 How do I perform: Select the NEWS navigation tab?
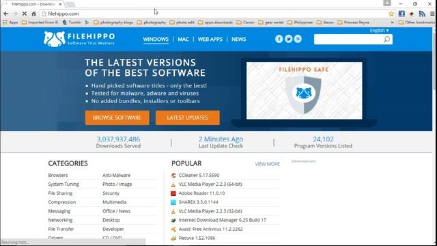(238, 40)
